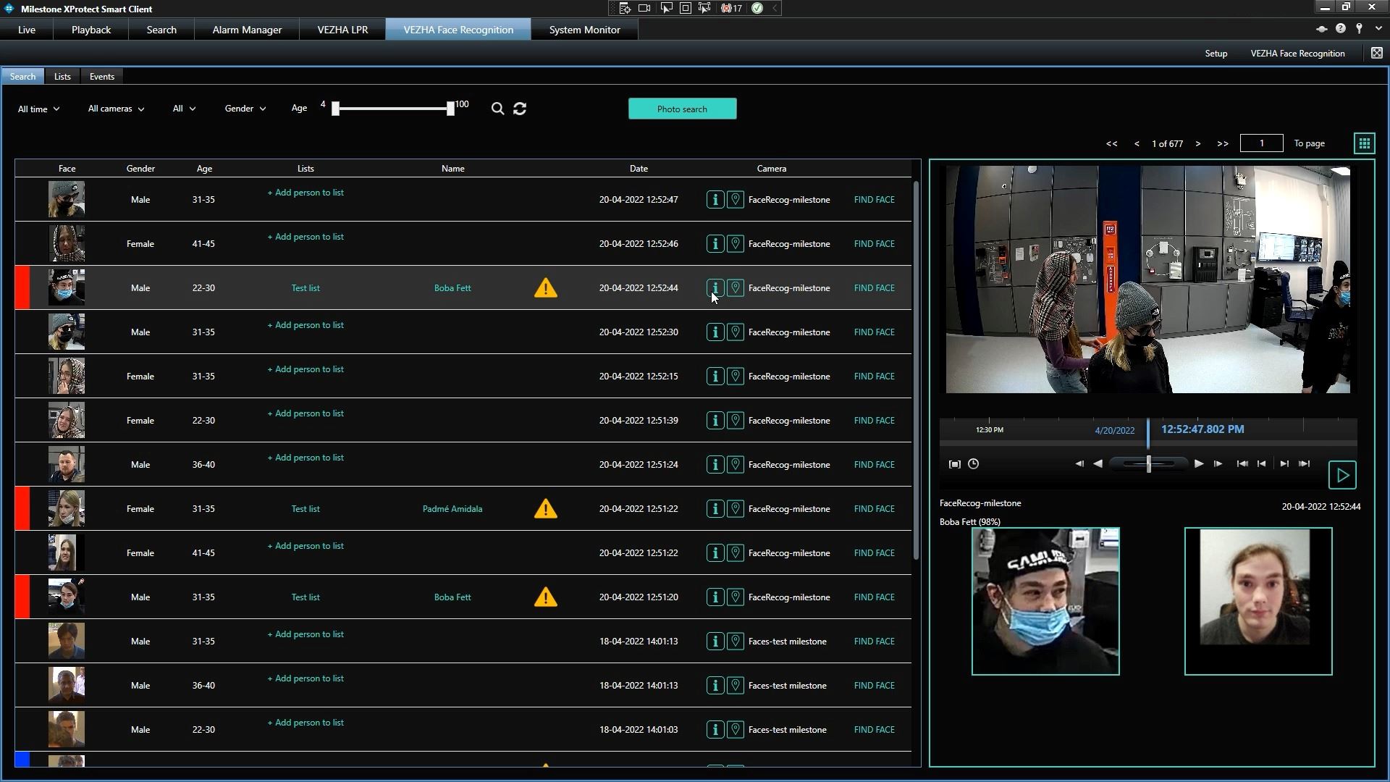1390x782 pixels.
Task: Click FIND FACE for the Padmé Amidala row
Action: [x=874, y=509]
